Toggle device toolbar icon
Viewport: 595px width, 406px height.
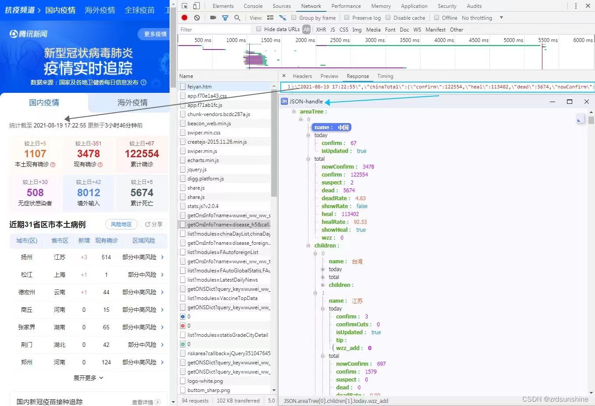pyautogui.click(x=196, y=6)
